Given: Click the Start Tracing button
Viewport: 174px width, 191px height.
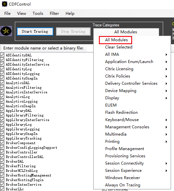Looking at the screenshot, I should click(x=35, y=31).
